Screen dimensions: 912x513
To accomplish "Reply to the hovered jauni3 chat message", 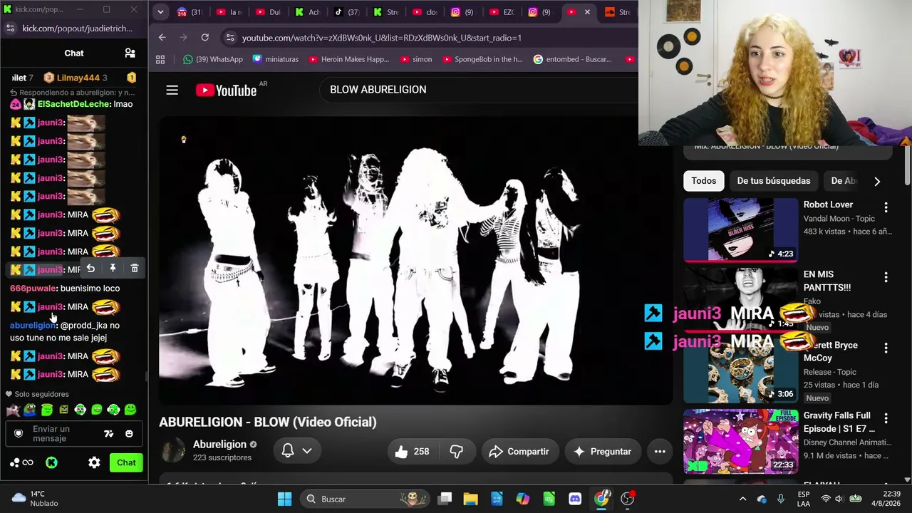I will coord(90,268).
